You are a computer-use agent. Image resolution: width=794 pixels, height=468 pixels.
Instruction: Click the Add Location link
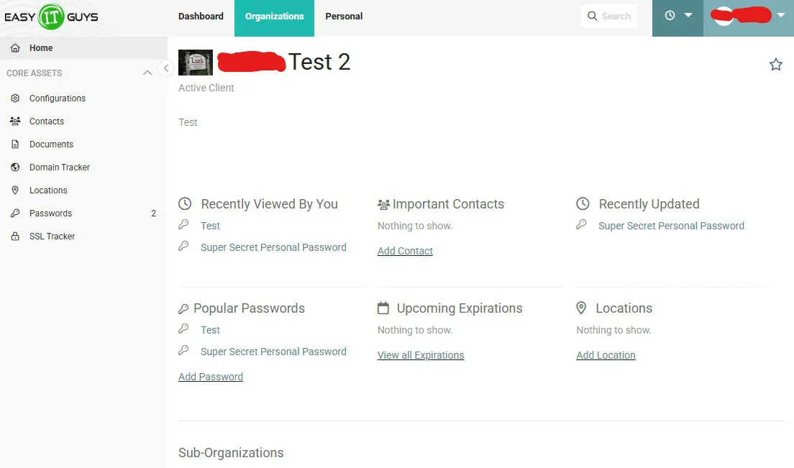(x=606, y=355)
